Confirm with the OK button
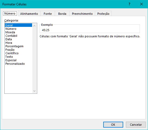The width and height of the screenshot is (148, 130). click(x=113, y=125)
